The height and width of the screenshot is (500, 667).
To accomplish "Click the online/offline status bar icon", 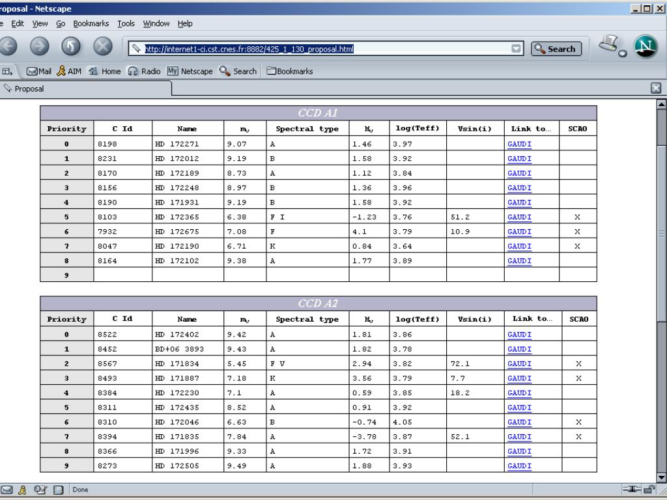I will tap(631, 490).
